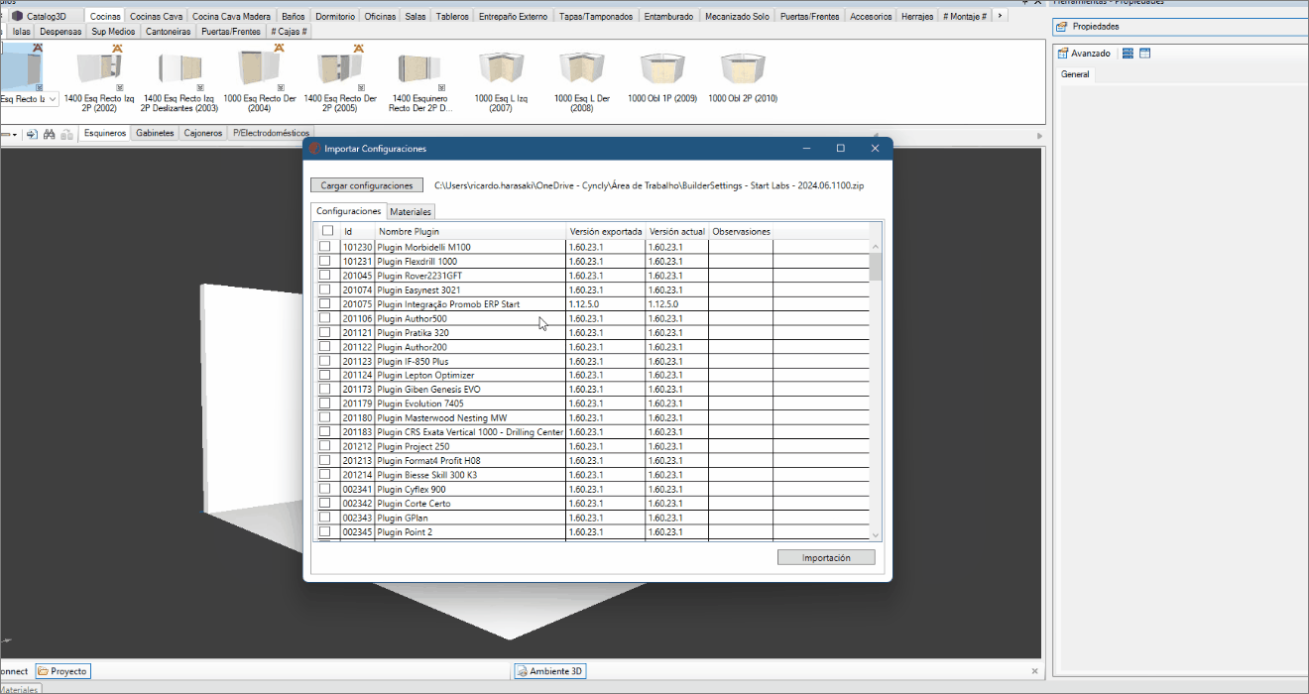Switch to the Cajoneros subcategory tab

coord(203,133)
